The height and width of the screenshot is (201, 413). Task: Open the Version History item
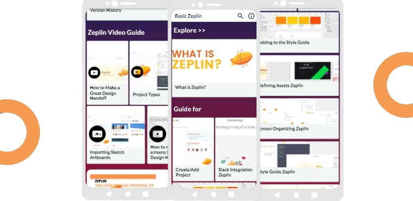click(x=106, y=10)
